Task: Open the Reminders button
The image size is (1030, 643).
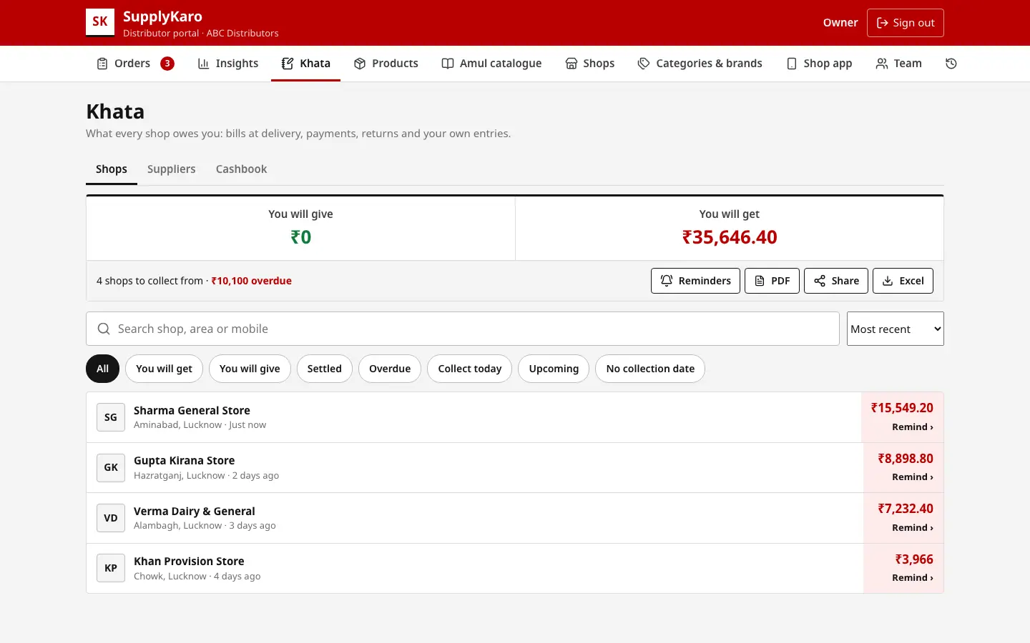Action: (695, 281)
